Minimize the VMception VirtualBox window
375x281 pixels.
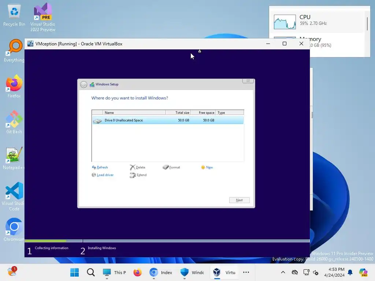click(x=268, y=44)
